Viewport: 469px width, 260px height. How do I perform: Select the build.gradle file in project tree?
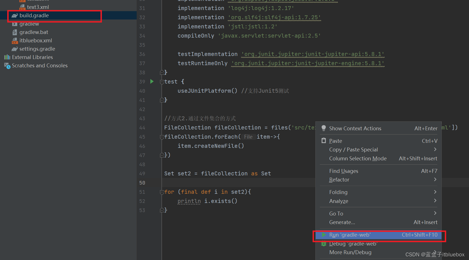pyautogui.click(x=34, y=15)
